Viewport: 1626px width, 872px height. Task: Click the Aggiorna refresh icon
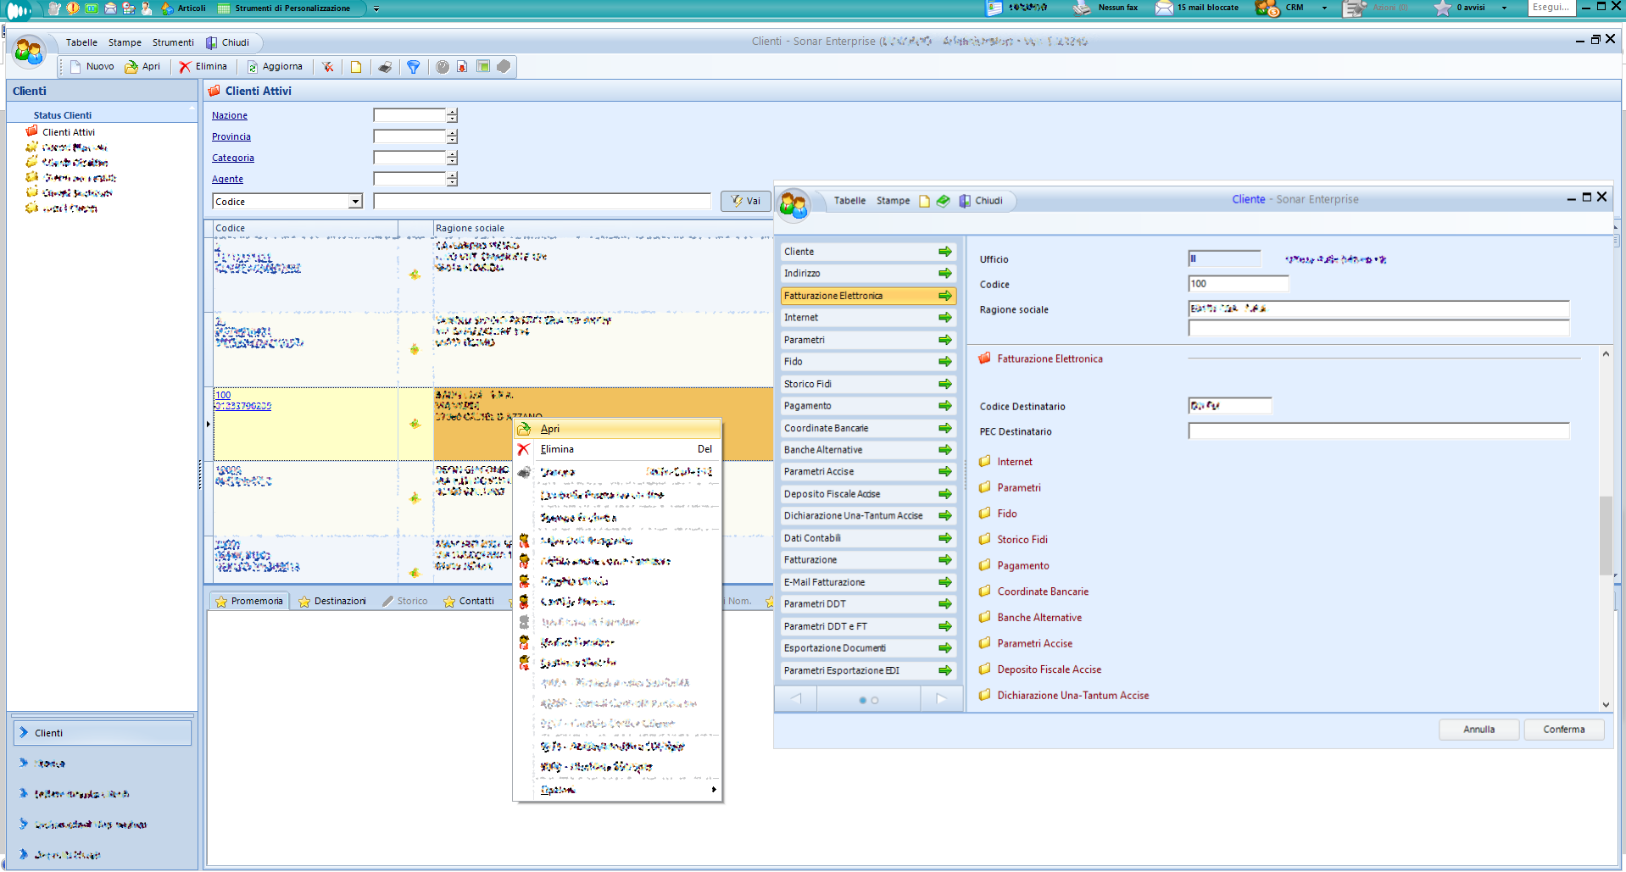coord(252,67)
